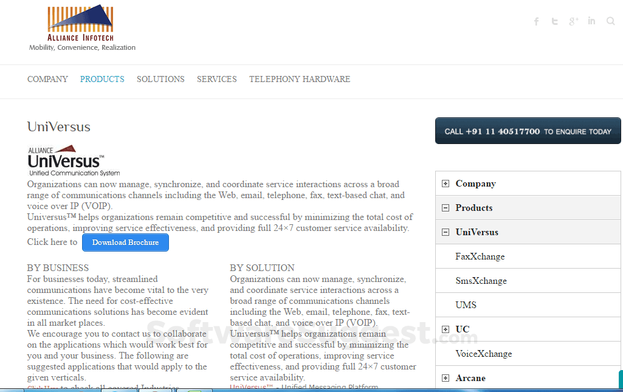Screen dimensions: 623x392
Task: Expand the UC section
Action: point(445,329)
